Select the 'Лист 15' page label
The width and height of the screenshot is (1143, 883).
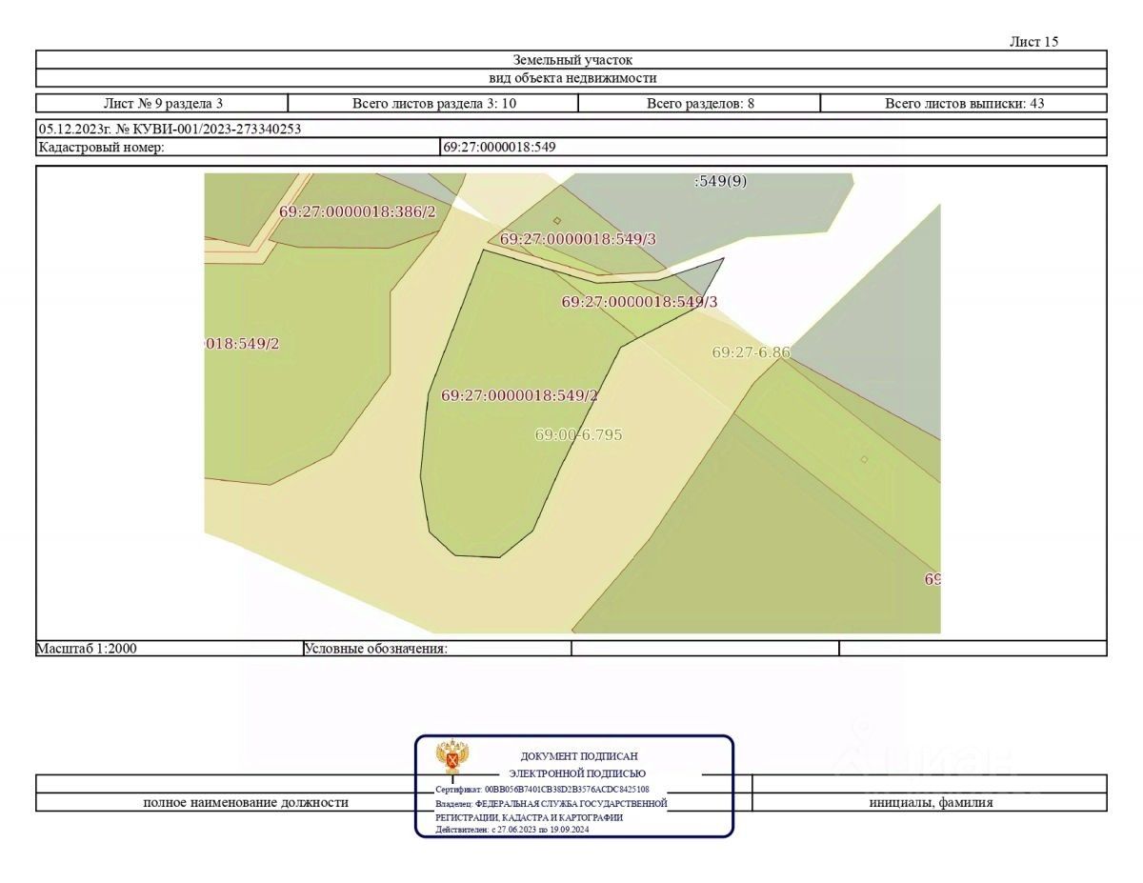[x=1033, y=42]
